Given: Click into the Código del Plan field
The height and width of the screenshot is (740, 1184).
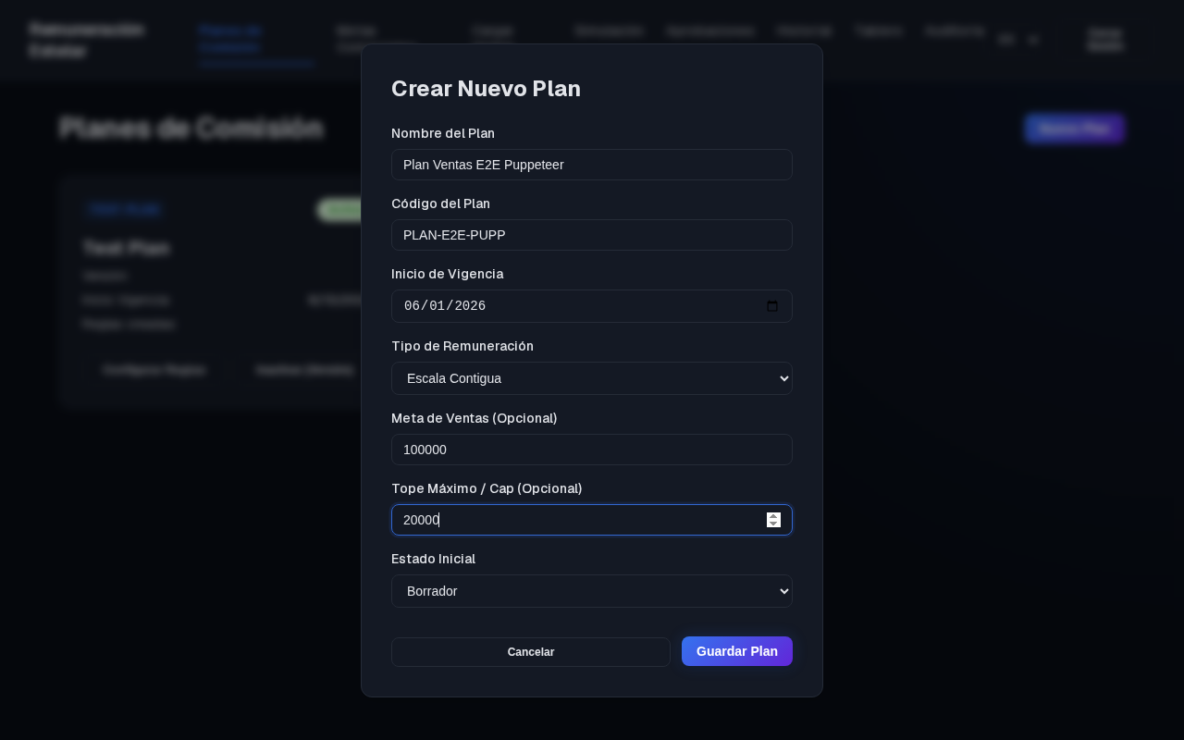Looking at the screenshot, I should pos(592,235).
